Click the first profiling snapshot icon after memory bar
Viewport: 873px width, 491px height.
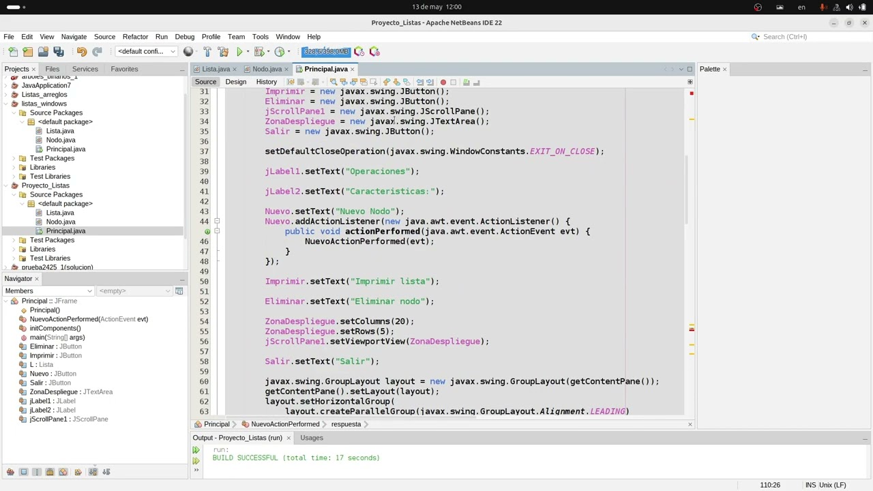pyautogui.click(x=359, y=52)
